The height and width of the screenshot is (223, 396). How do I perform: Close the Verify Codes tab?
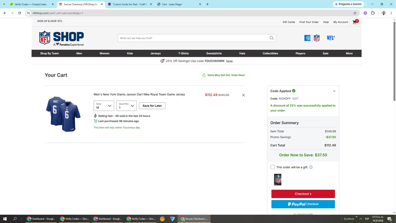point(53,4)
